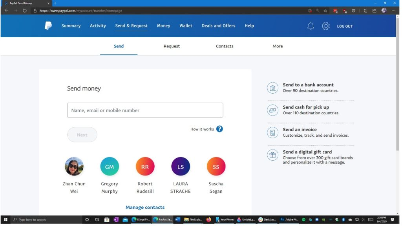Open a new browser tab
The image size is (402, 226).
pos(55,3)
